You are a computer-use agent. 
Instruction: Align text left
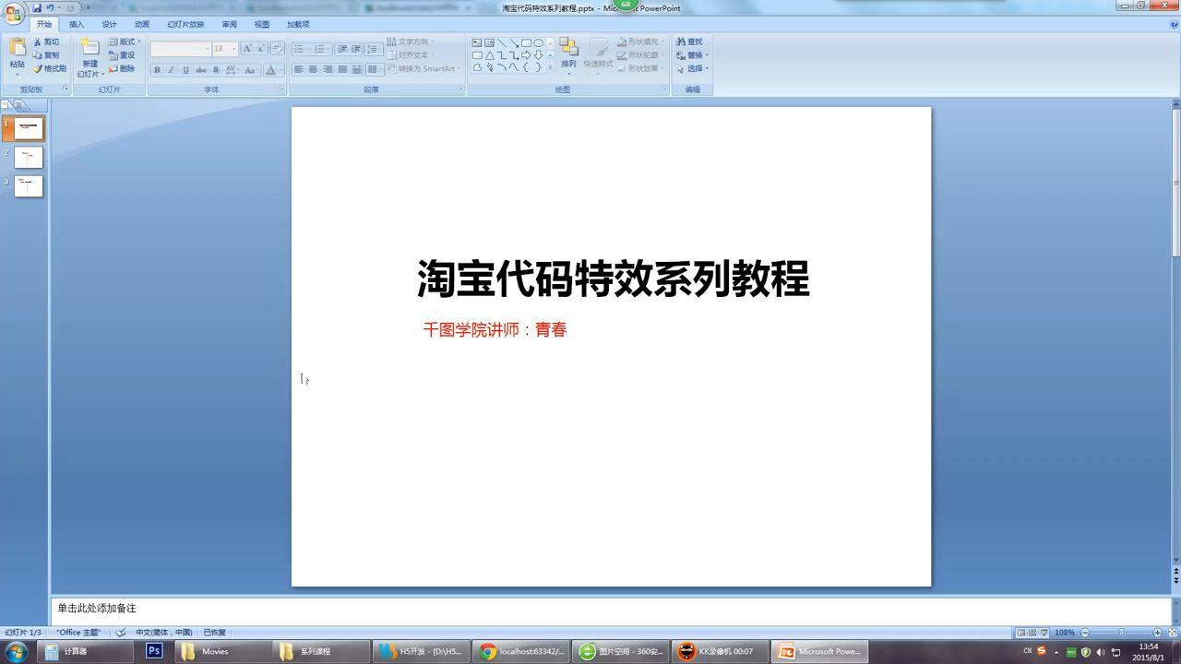coord(299,69)
